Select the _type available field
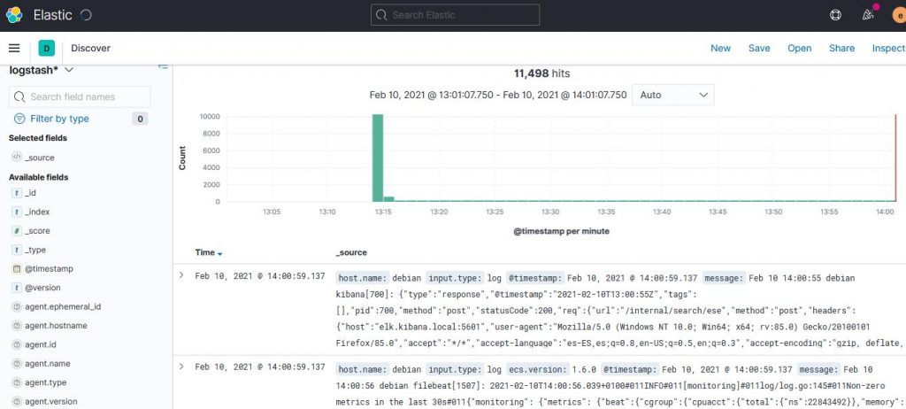 (35, 250)
